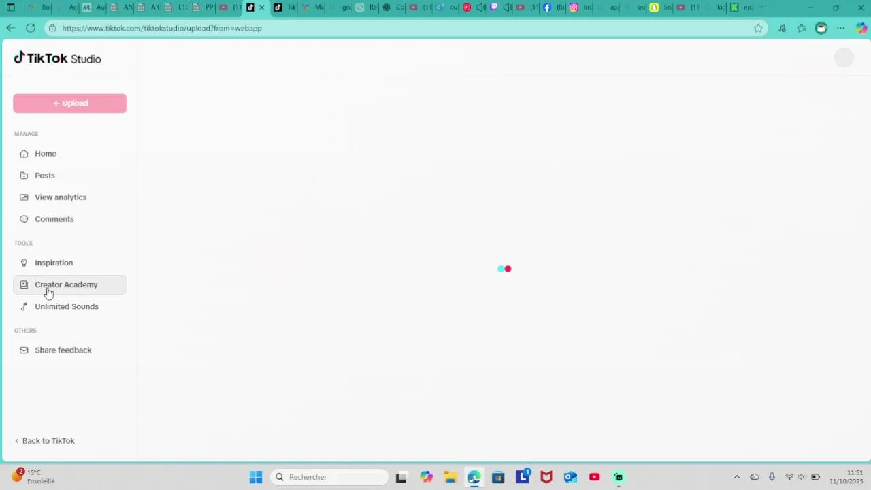The height and width of the screenshot is (490, 871).
Task: Click the Inspiration lightbulb icon
Action: tap(24, 263)
